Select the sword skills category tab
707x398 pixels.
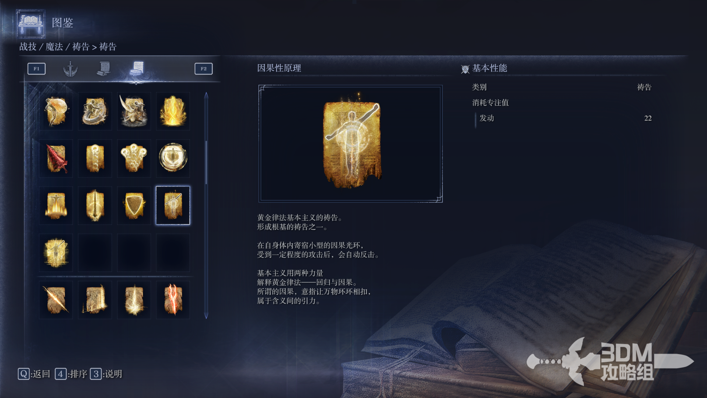pos(70,69)
